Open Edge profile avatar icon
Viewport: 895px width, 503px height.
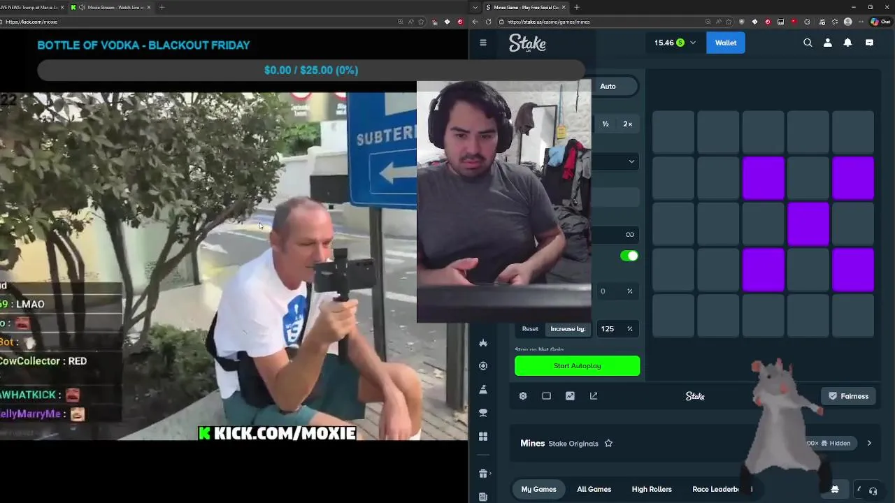pos(848,22)
